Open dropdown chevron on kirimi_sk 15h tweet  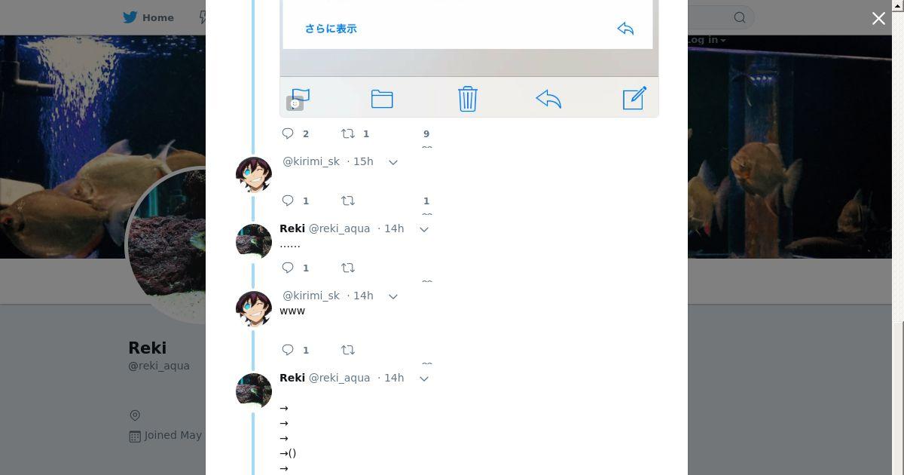pos(392,162)
